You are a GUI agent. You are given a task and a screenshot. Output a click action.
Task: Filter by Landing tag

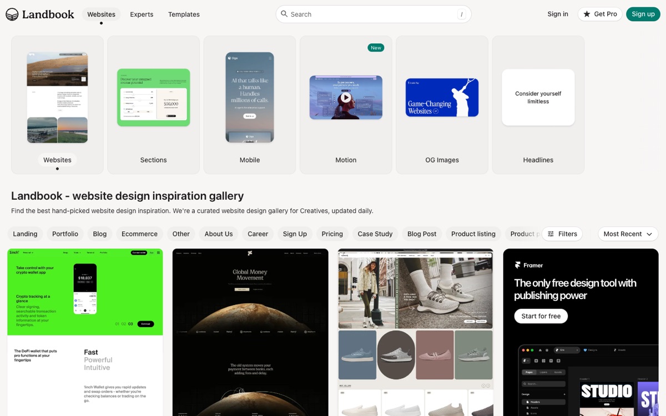[25, 234]
